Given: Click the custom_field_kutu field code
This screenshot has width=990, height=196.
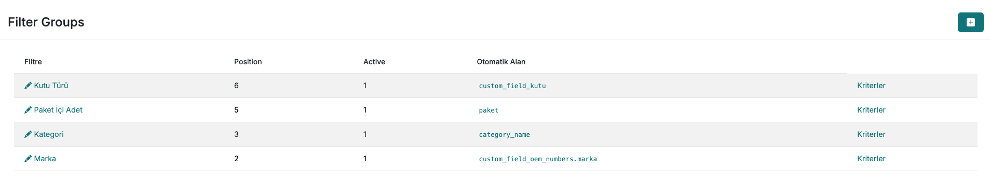Looking at the screenshot, I should 512,86.
